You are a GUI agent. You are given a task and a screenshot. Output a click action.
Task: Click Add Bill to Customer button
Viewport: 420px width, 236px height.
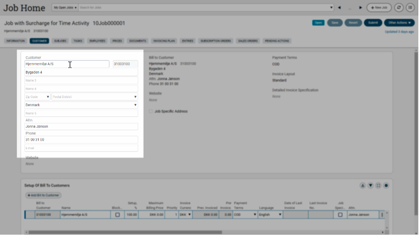[x=43, y=195]
